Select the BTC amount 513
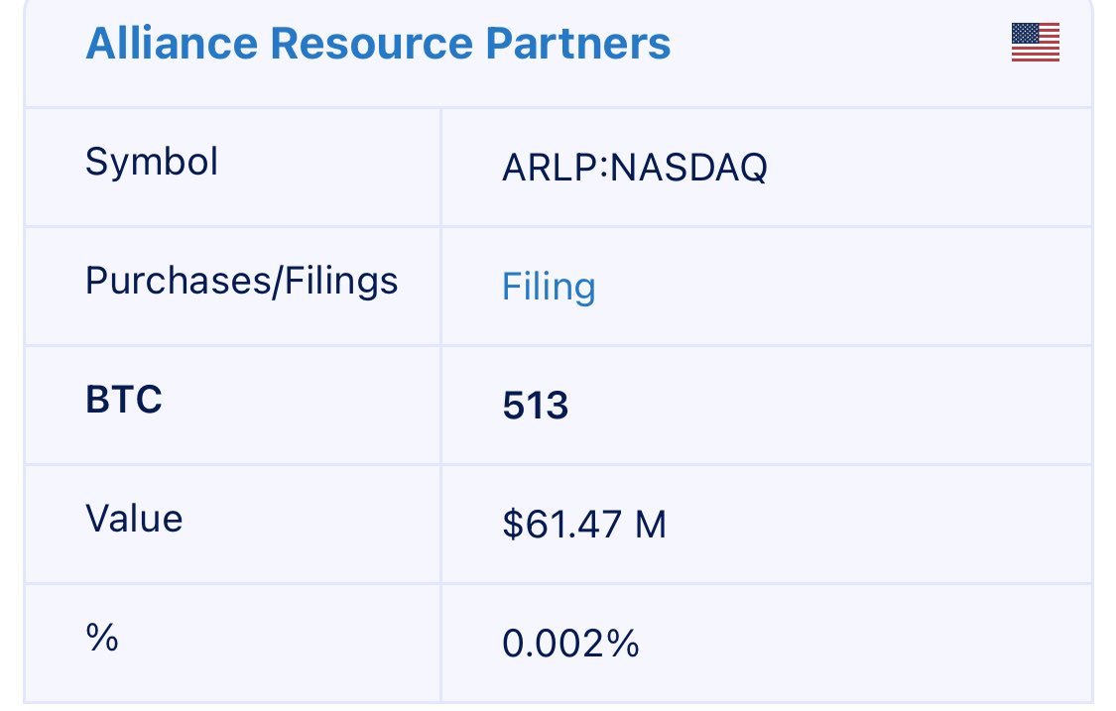This screenshot has width=1116, height=711. [536, 406]
